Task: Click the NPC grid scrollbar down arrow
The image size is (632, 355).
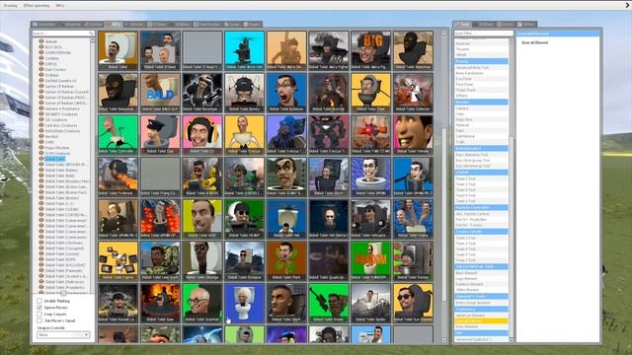Action: 444,340
